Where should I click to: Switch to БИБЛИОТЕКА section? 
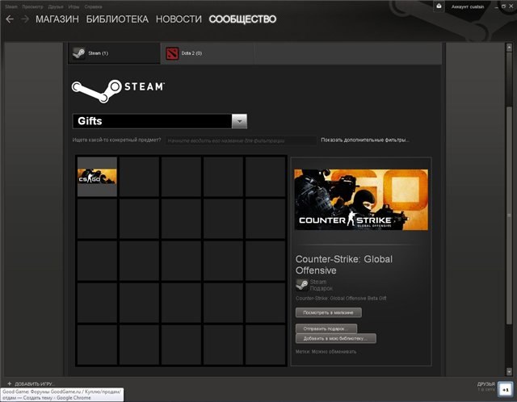[117, 19]
